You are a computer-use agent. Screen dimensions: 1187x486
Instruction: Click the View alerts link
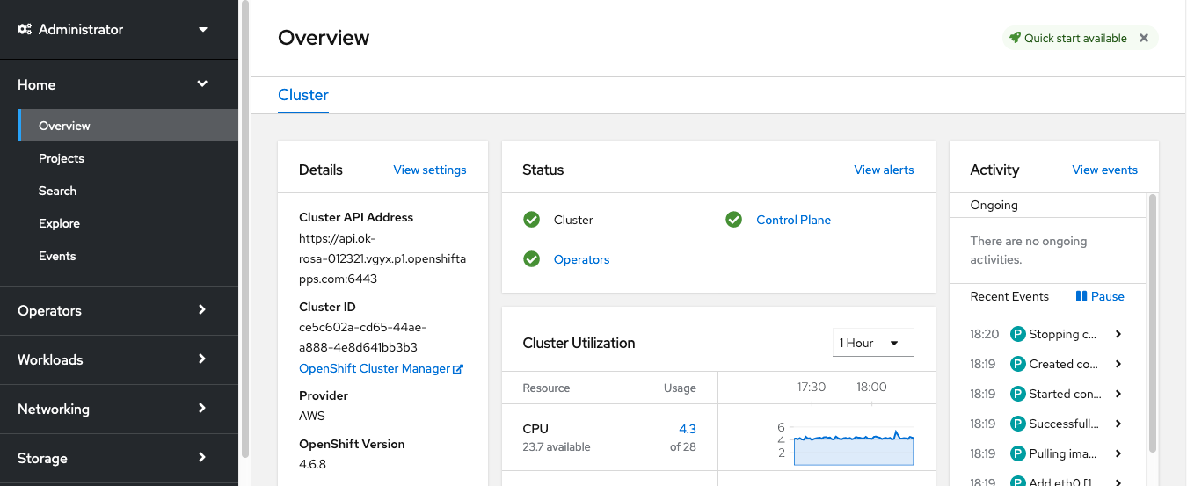coord(884,170)
